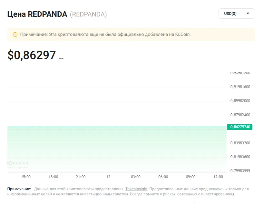Click the dashed green price line
The width and height of the screenshot is (264, 207).
click(x=117, y=127)
